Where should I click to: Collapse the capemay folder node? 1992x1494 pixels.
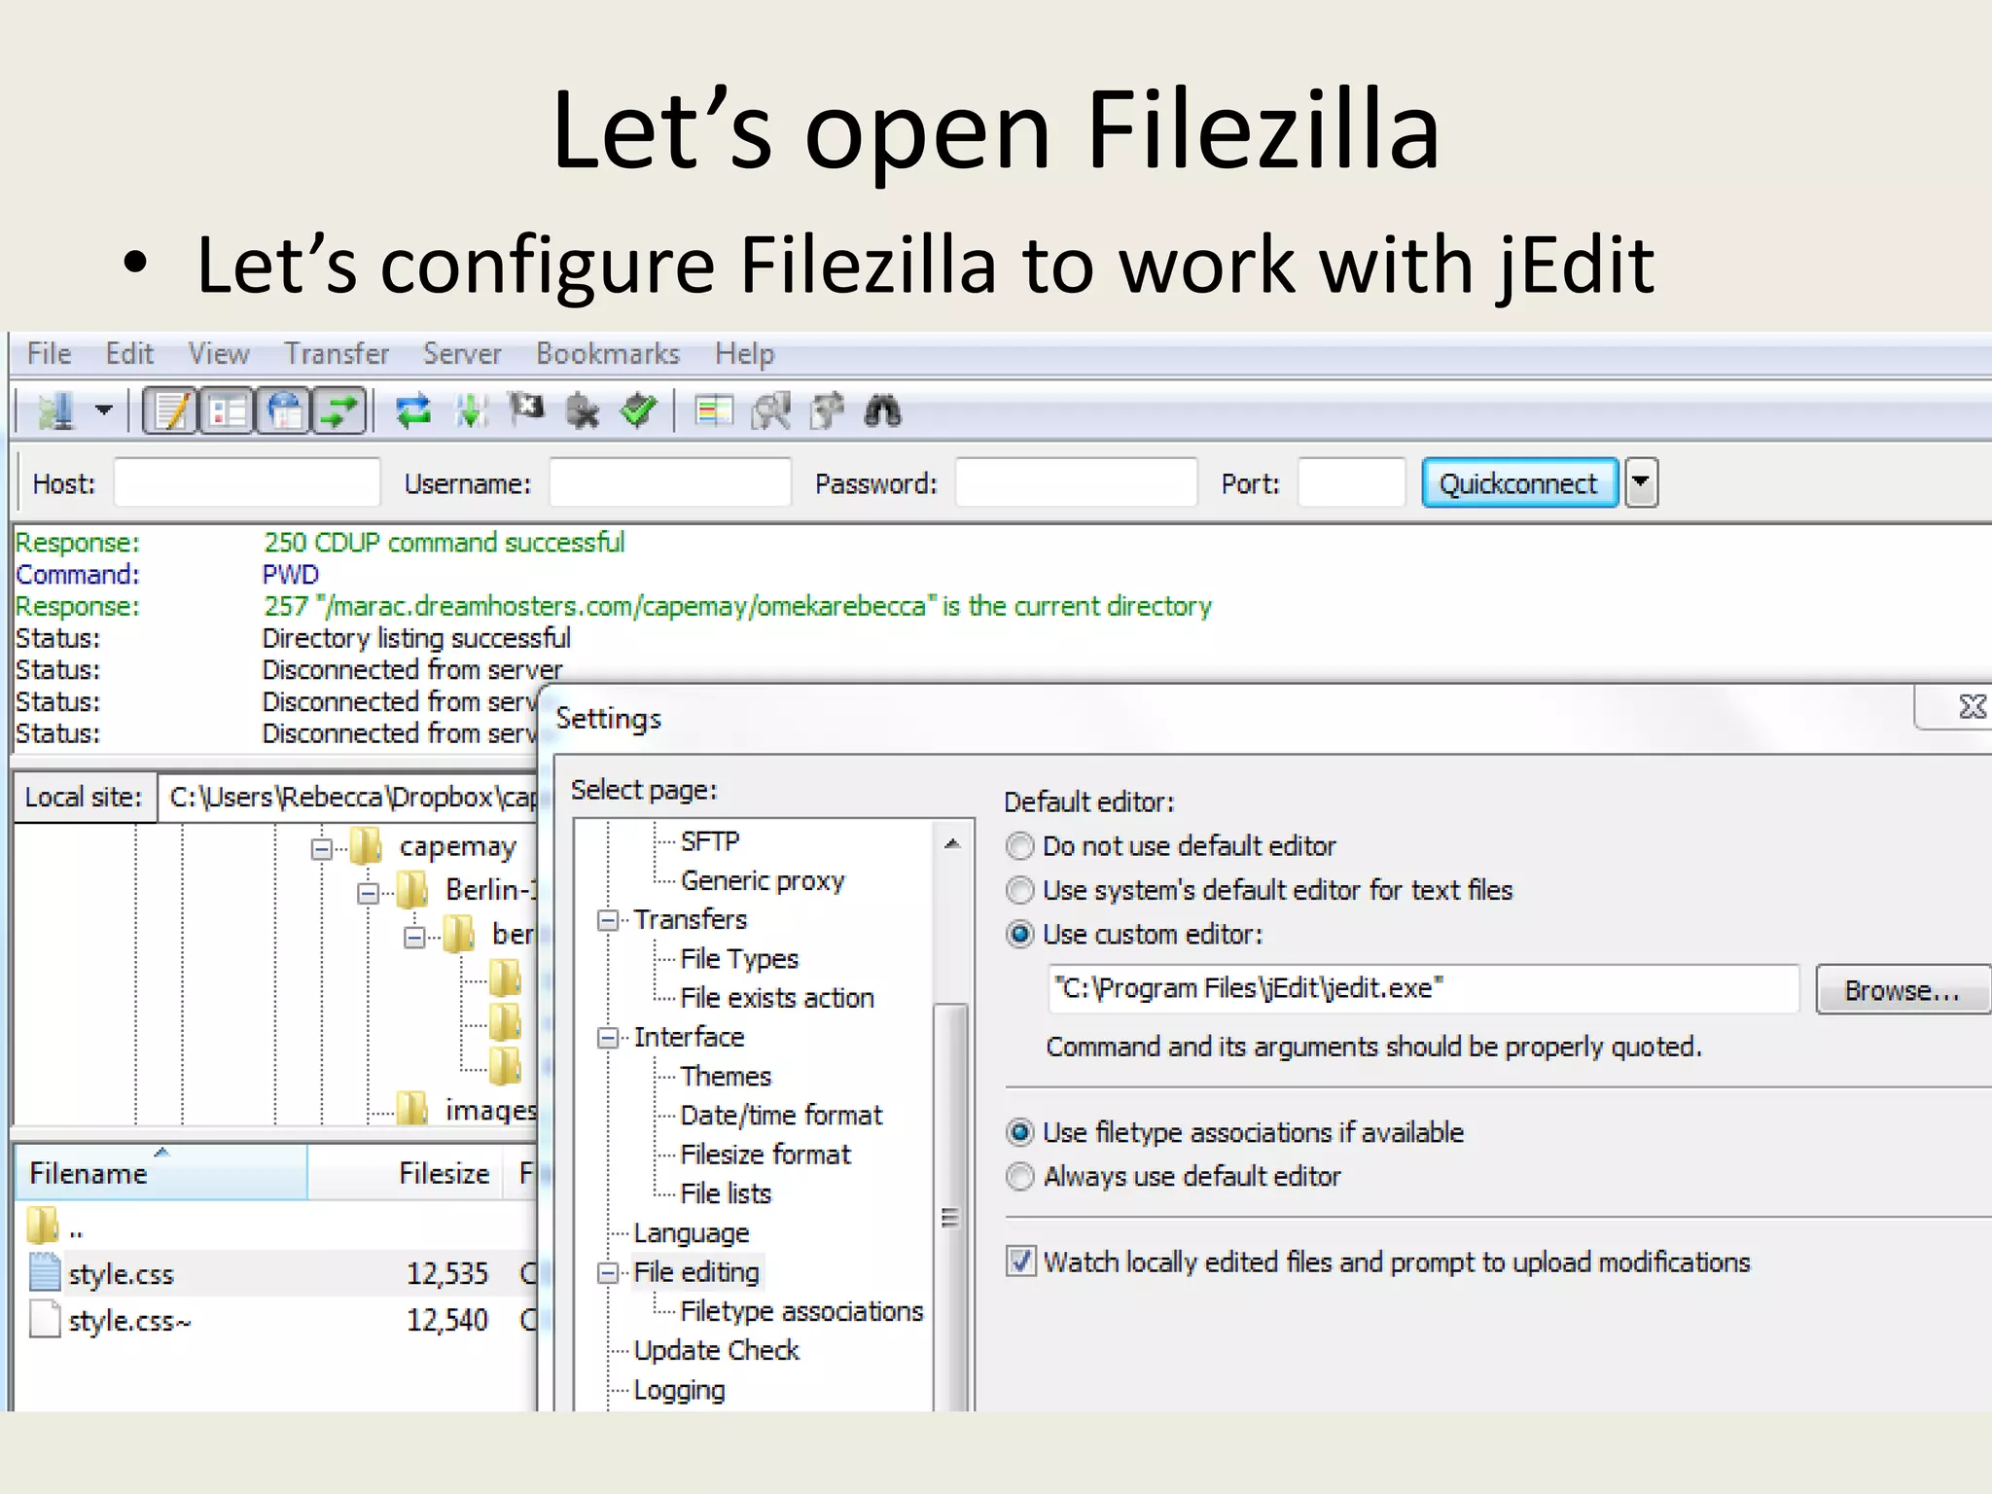322,849
